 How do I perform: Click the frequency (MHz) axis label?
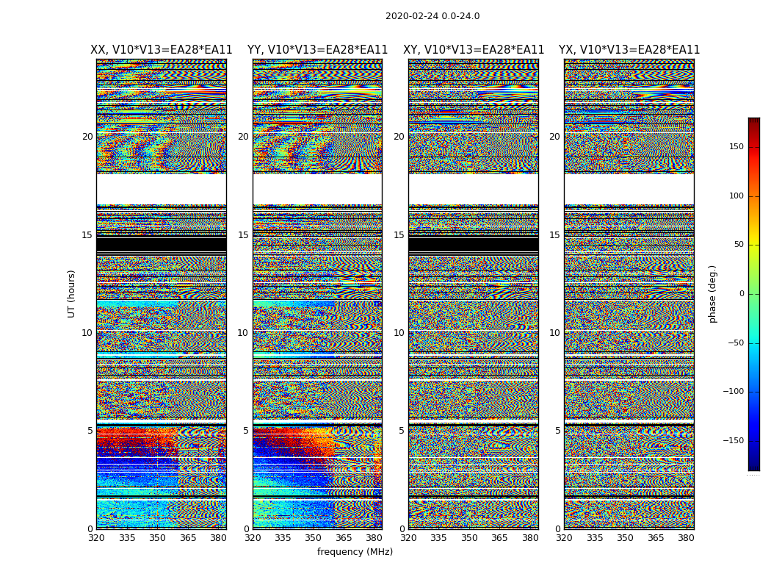click(355, 551)
